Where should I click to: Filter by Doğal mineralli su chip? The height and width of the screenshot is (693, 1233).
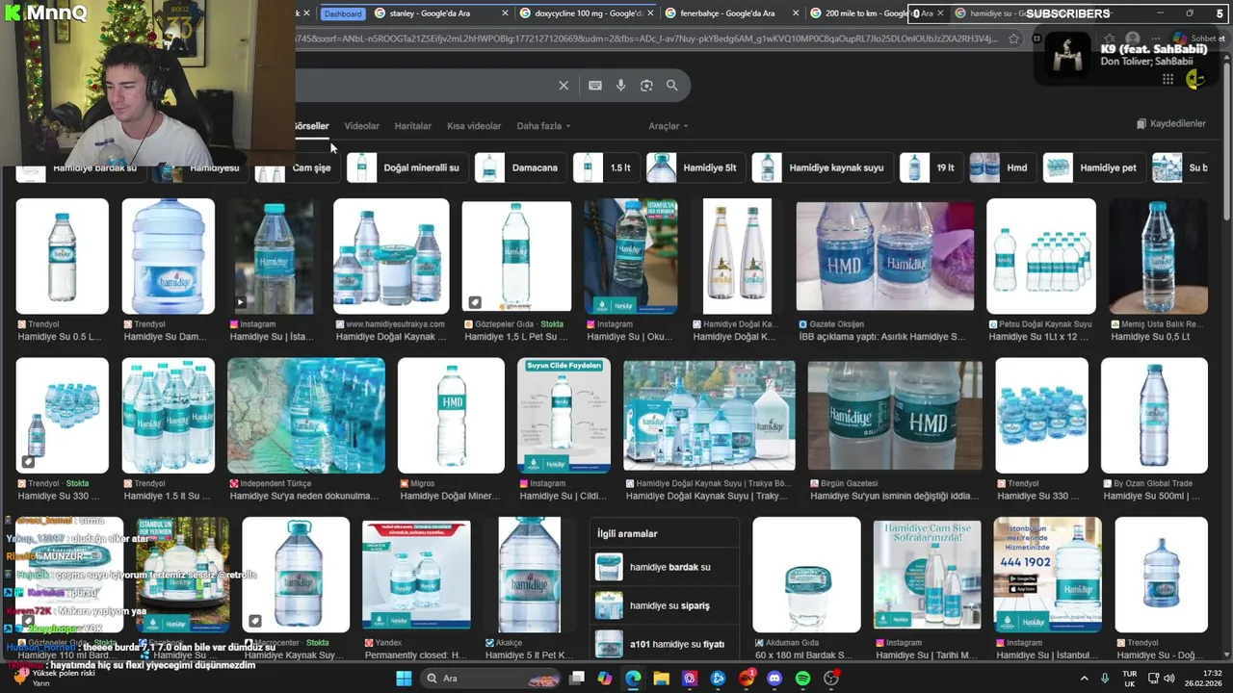click(407, 167)
